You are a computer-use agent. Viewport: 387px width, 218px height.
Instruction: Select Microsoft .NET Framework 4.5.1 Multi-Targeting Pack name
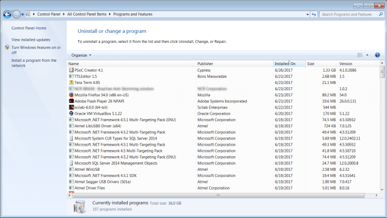coord(120,145)
